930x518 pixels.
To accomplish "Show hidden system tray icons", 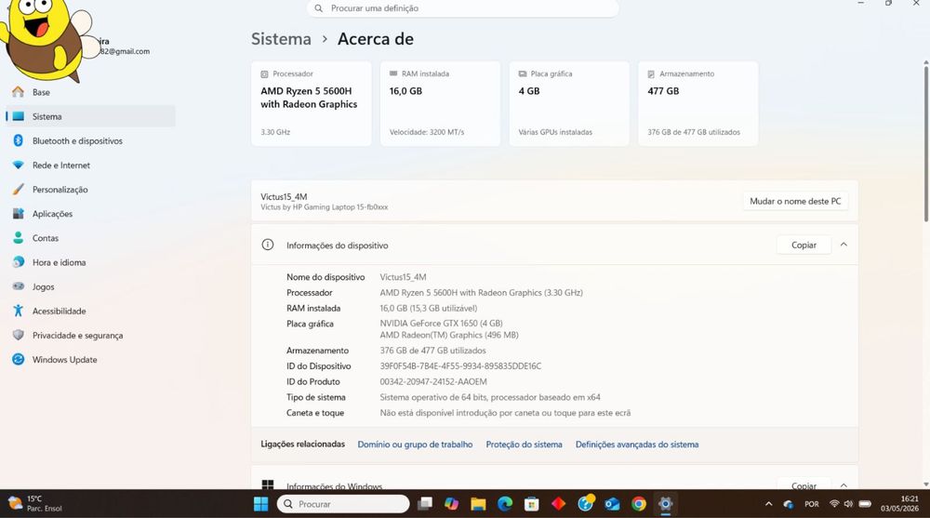I will (769, 504).
